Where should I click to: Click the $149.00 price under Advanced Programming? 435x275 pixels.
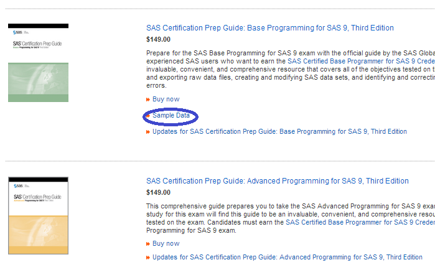click(x=158, y=193)
